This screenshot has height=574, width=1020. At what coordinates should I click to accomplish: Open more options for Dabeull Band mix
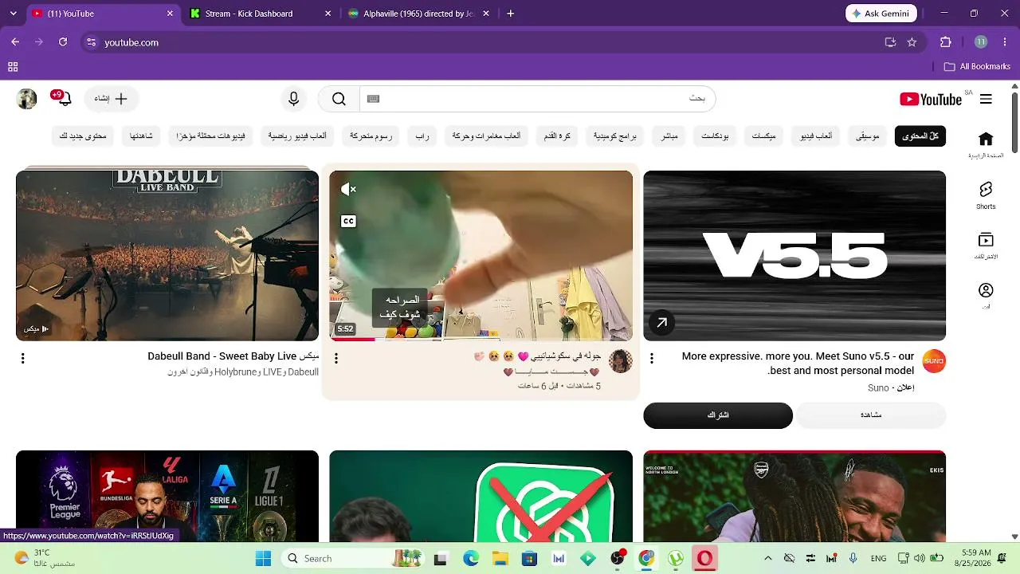point(22,359)
